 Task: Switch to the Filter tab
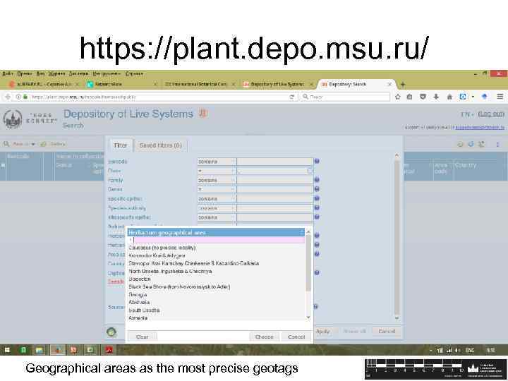[120, 145]
